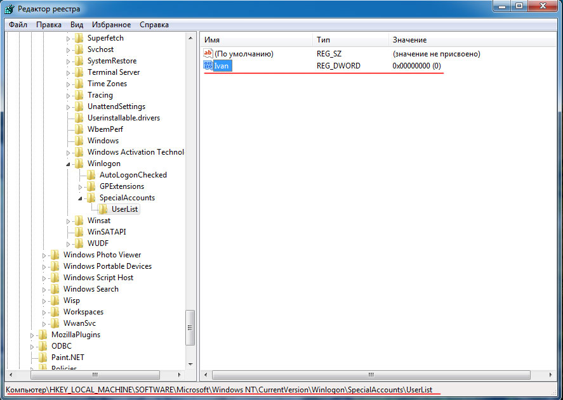Screen dimensions: 563x400
Task: Click the (значение не присвоено) cell
Action: pyautogui.click(x=436, y=54)
